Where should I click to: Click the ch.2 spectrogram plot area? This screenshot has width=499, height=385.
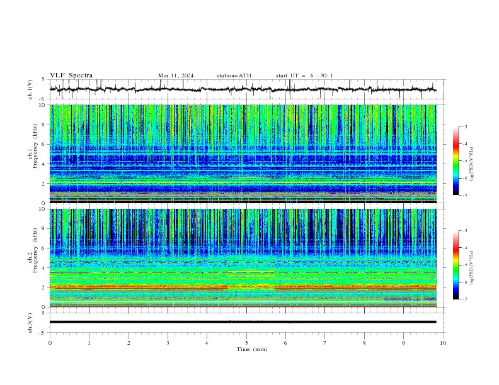coord(243,258)
